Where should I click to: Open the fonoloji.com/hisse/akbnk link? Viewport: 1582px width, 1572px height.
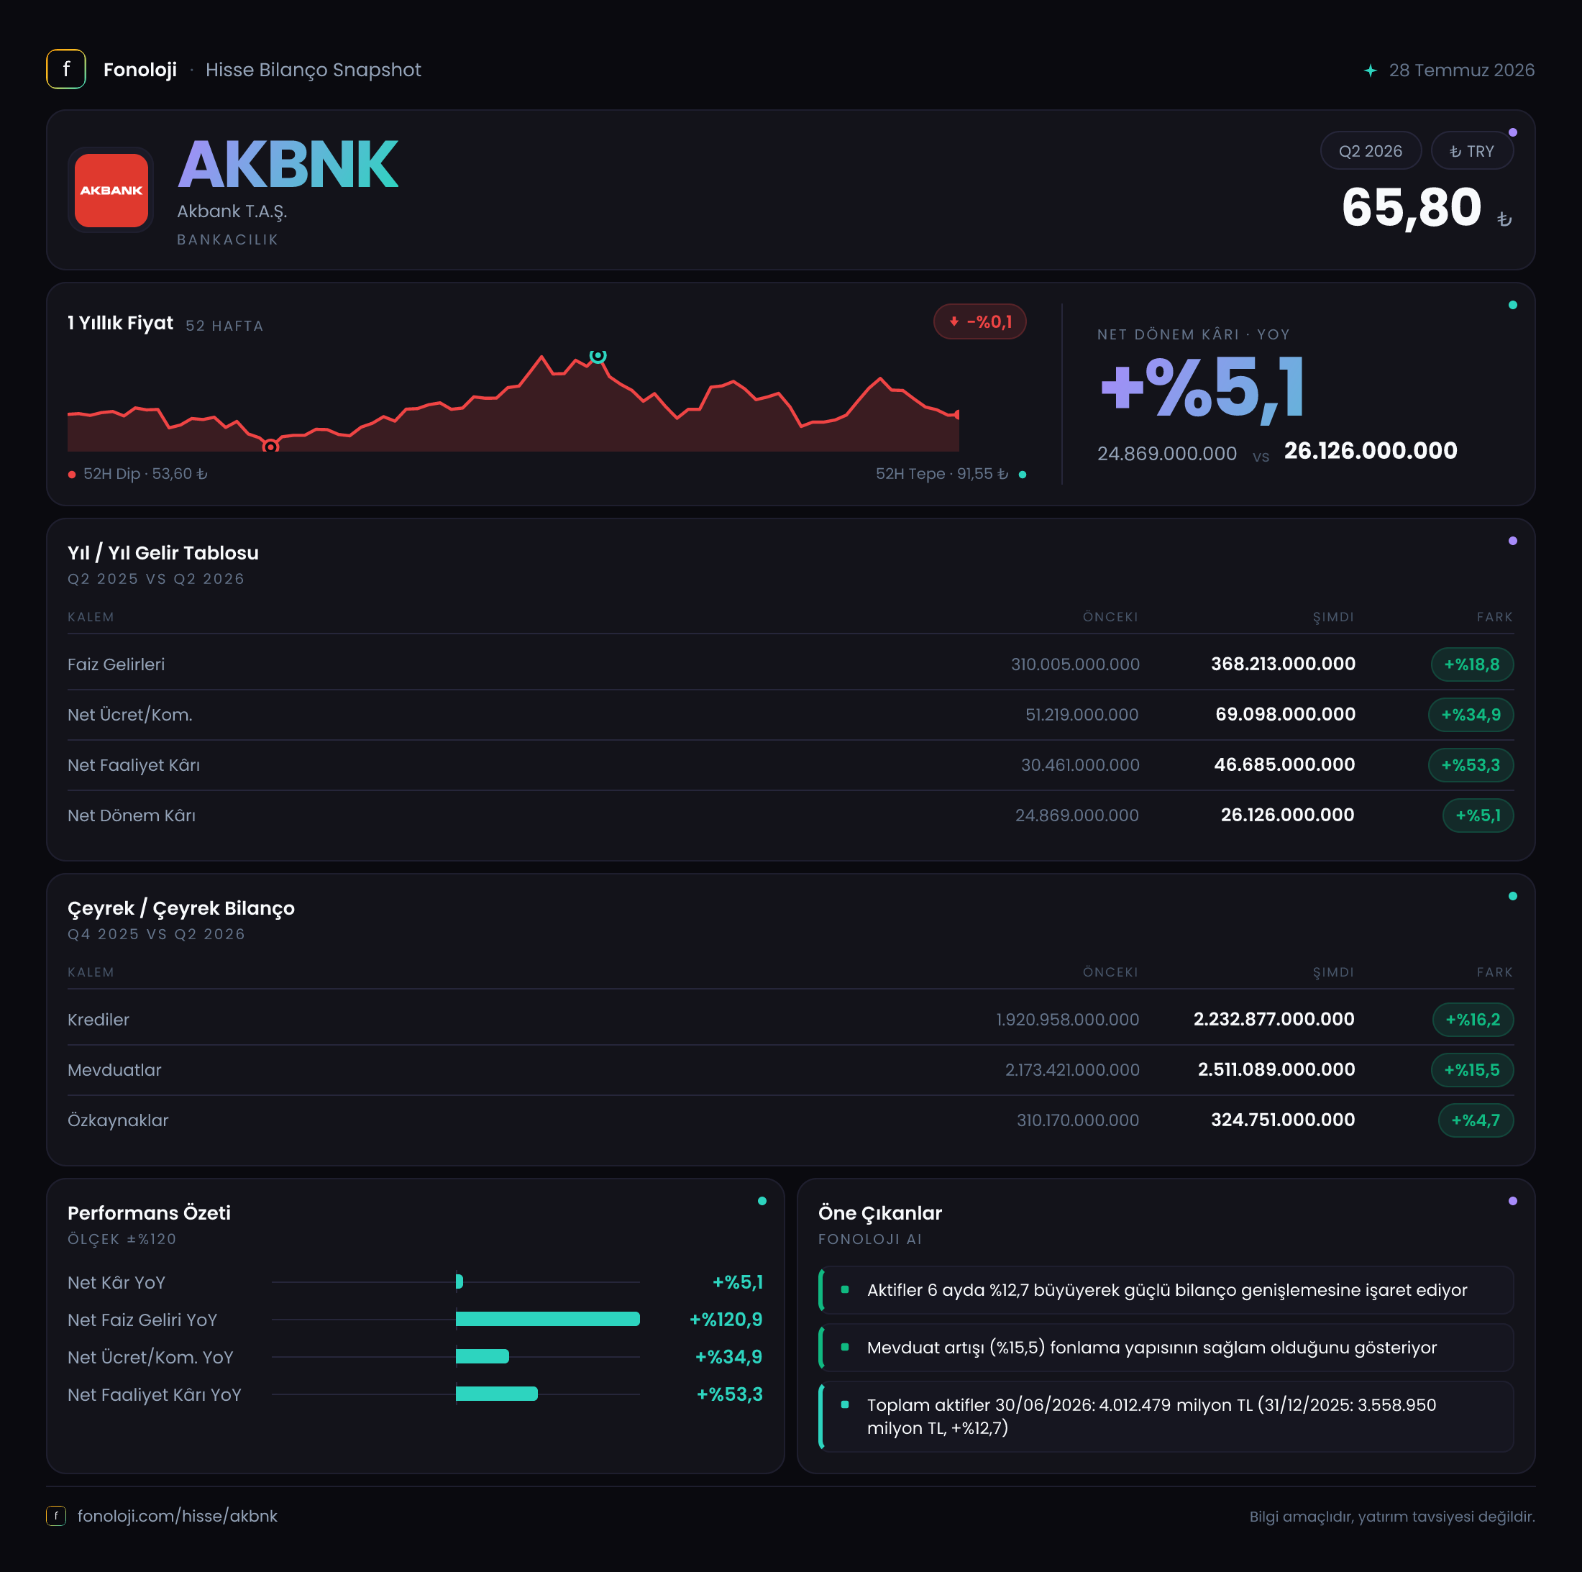point(177,1517)
